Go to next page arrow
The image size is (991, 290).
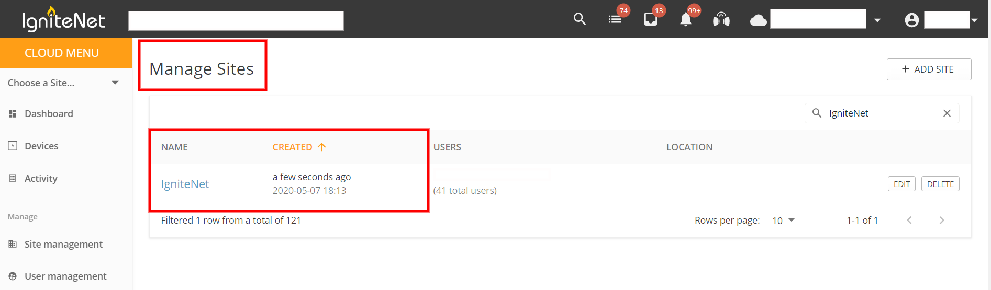pos(942,221)
